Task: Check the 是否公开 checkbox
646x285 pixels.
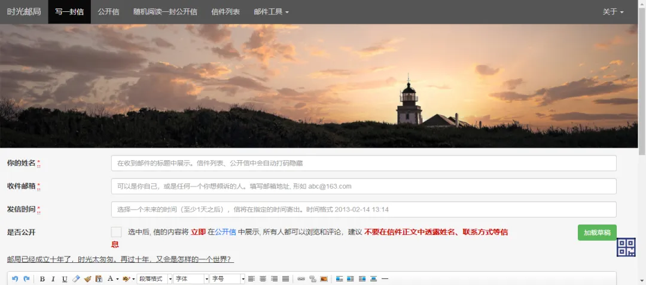Action: [x=116, y=232]
